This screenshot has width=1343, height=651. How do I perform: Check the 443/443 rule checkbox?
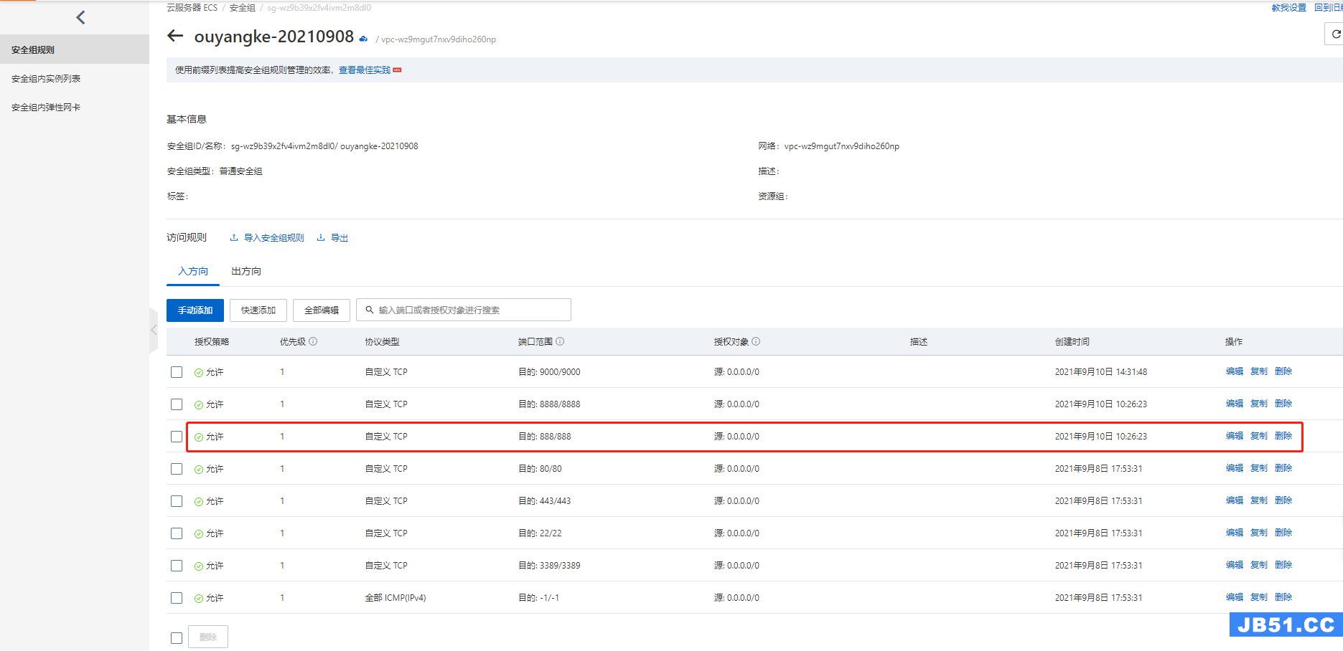click(x=177, y=501)
